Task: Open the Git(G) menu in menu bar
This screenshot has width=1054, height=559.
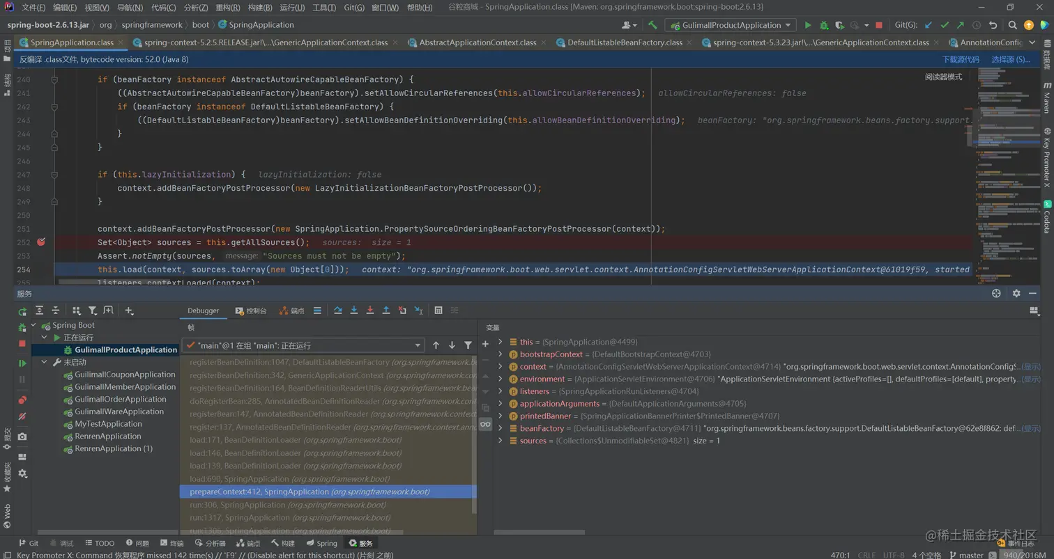Action: pos(354,8)
